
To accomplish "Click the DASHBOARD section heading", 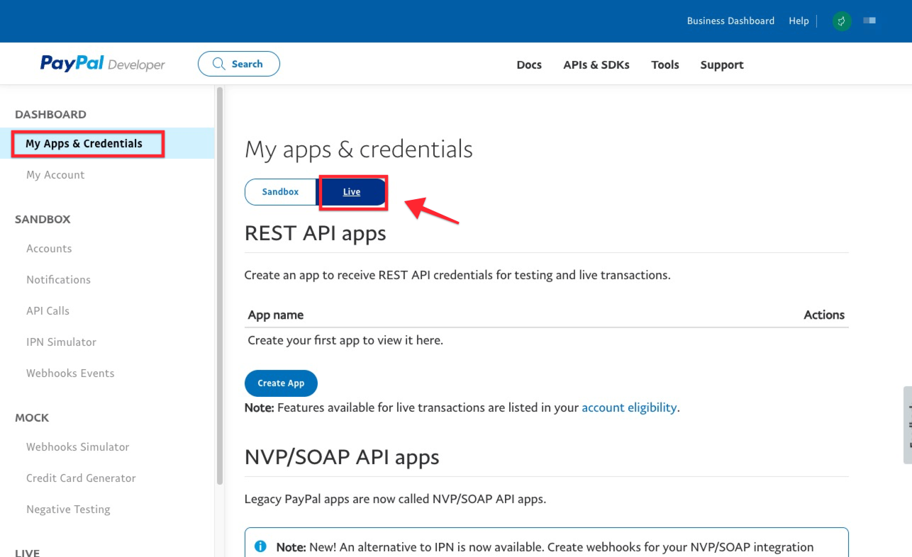I will pos(50,114).
